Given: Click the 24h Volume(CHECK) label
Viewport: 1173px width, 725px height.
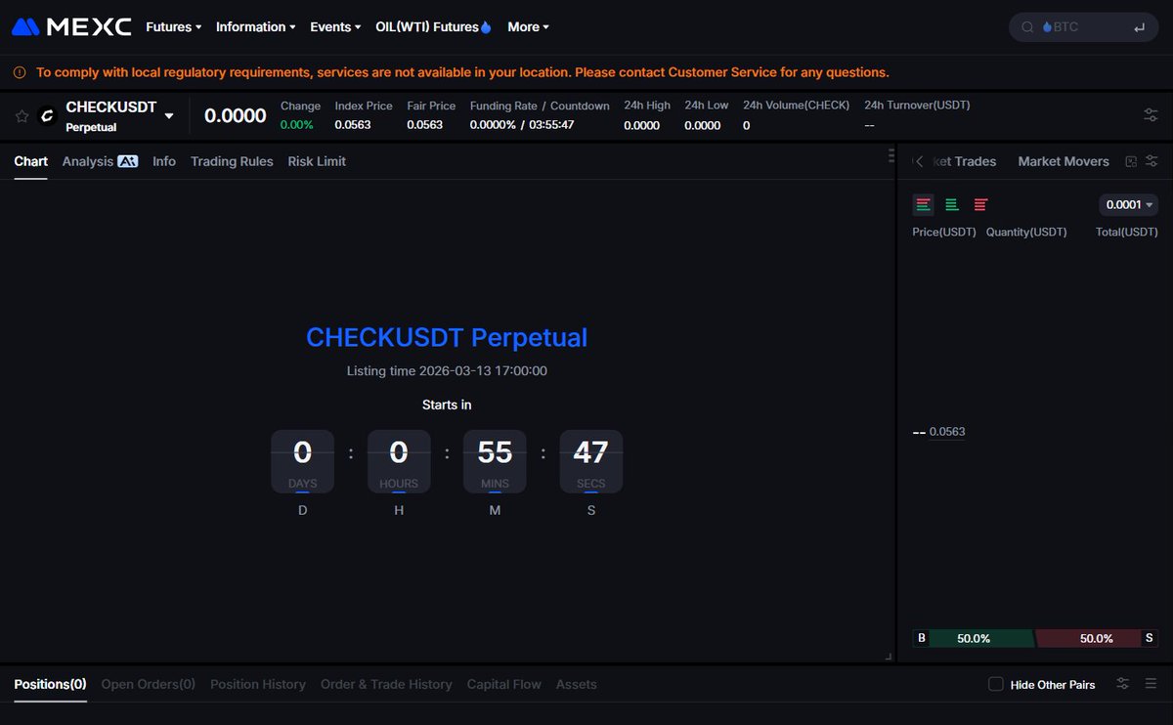Looking at the screenshot, I should point(796,106).
